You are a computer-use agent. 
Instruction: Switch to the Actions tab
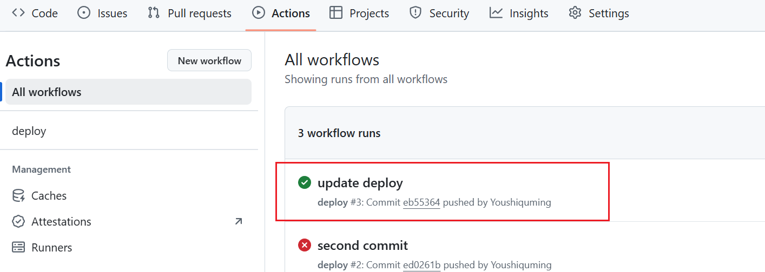[x=281, y=13]
